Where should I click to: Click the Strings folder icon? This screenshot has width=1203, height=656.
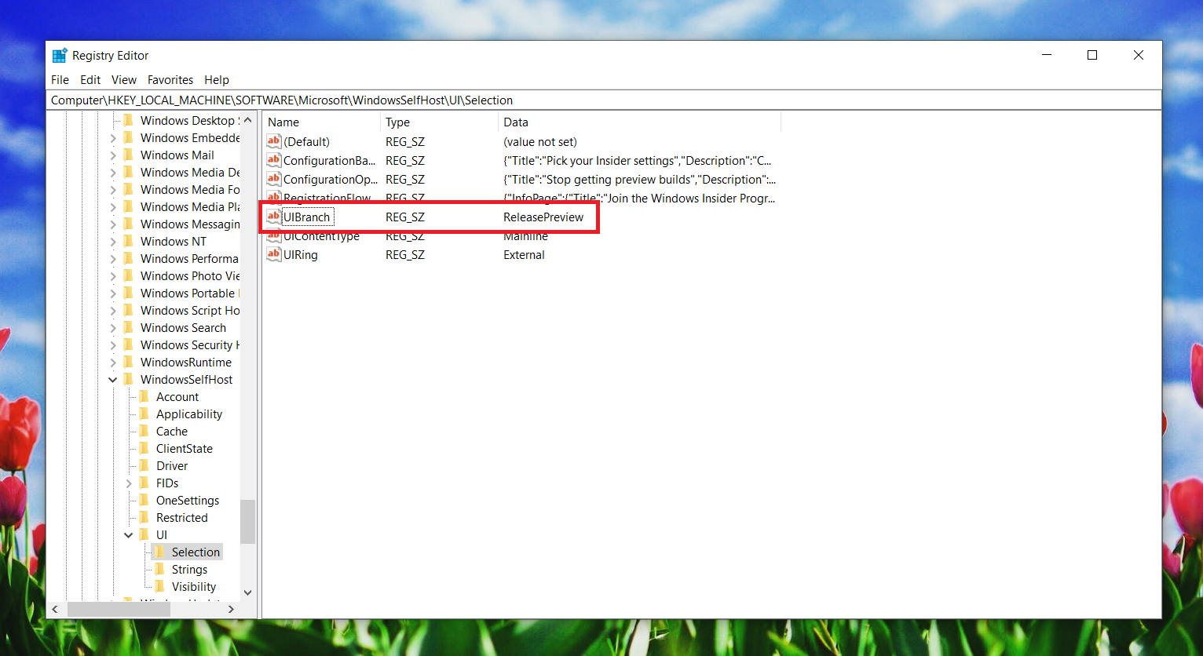click(159, 569)
